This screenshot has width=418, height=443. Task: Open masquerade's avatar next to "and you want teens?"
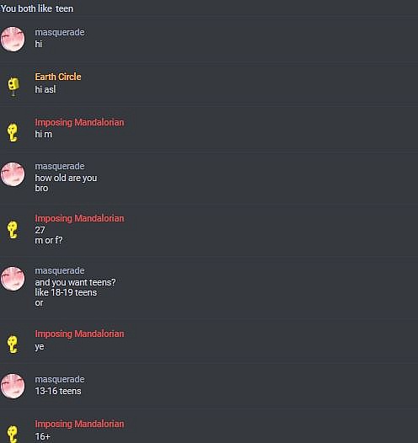[13, 279]
